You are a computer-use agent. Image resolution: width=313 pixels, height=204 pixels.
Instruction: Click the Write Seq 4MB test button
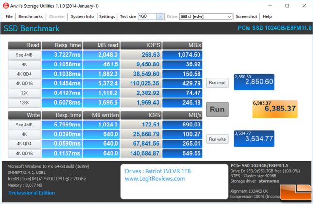(x=24, y=125)
